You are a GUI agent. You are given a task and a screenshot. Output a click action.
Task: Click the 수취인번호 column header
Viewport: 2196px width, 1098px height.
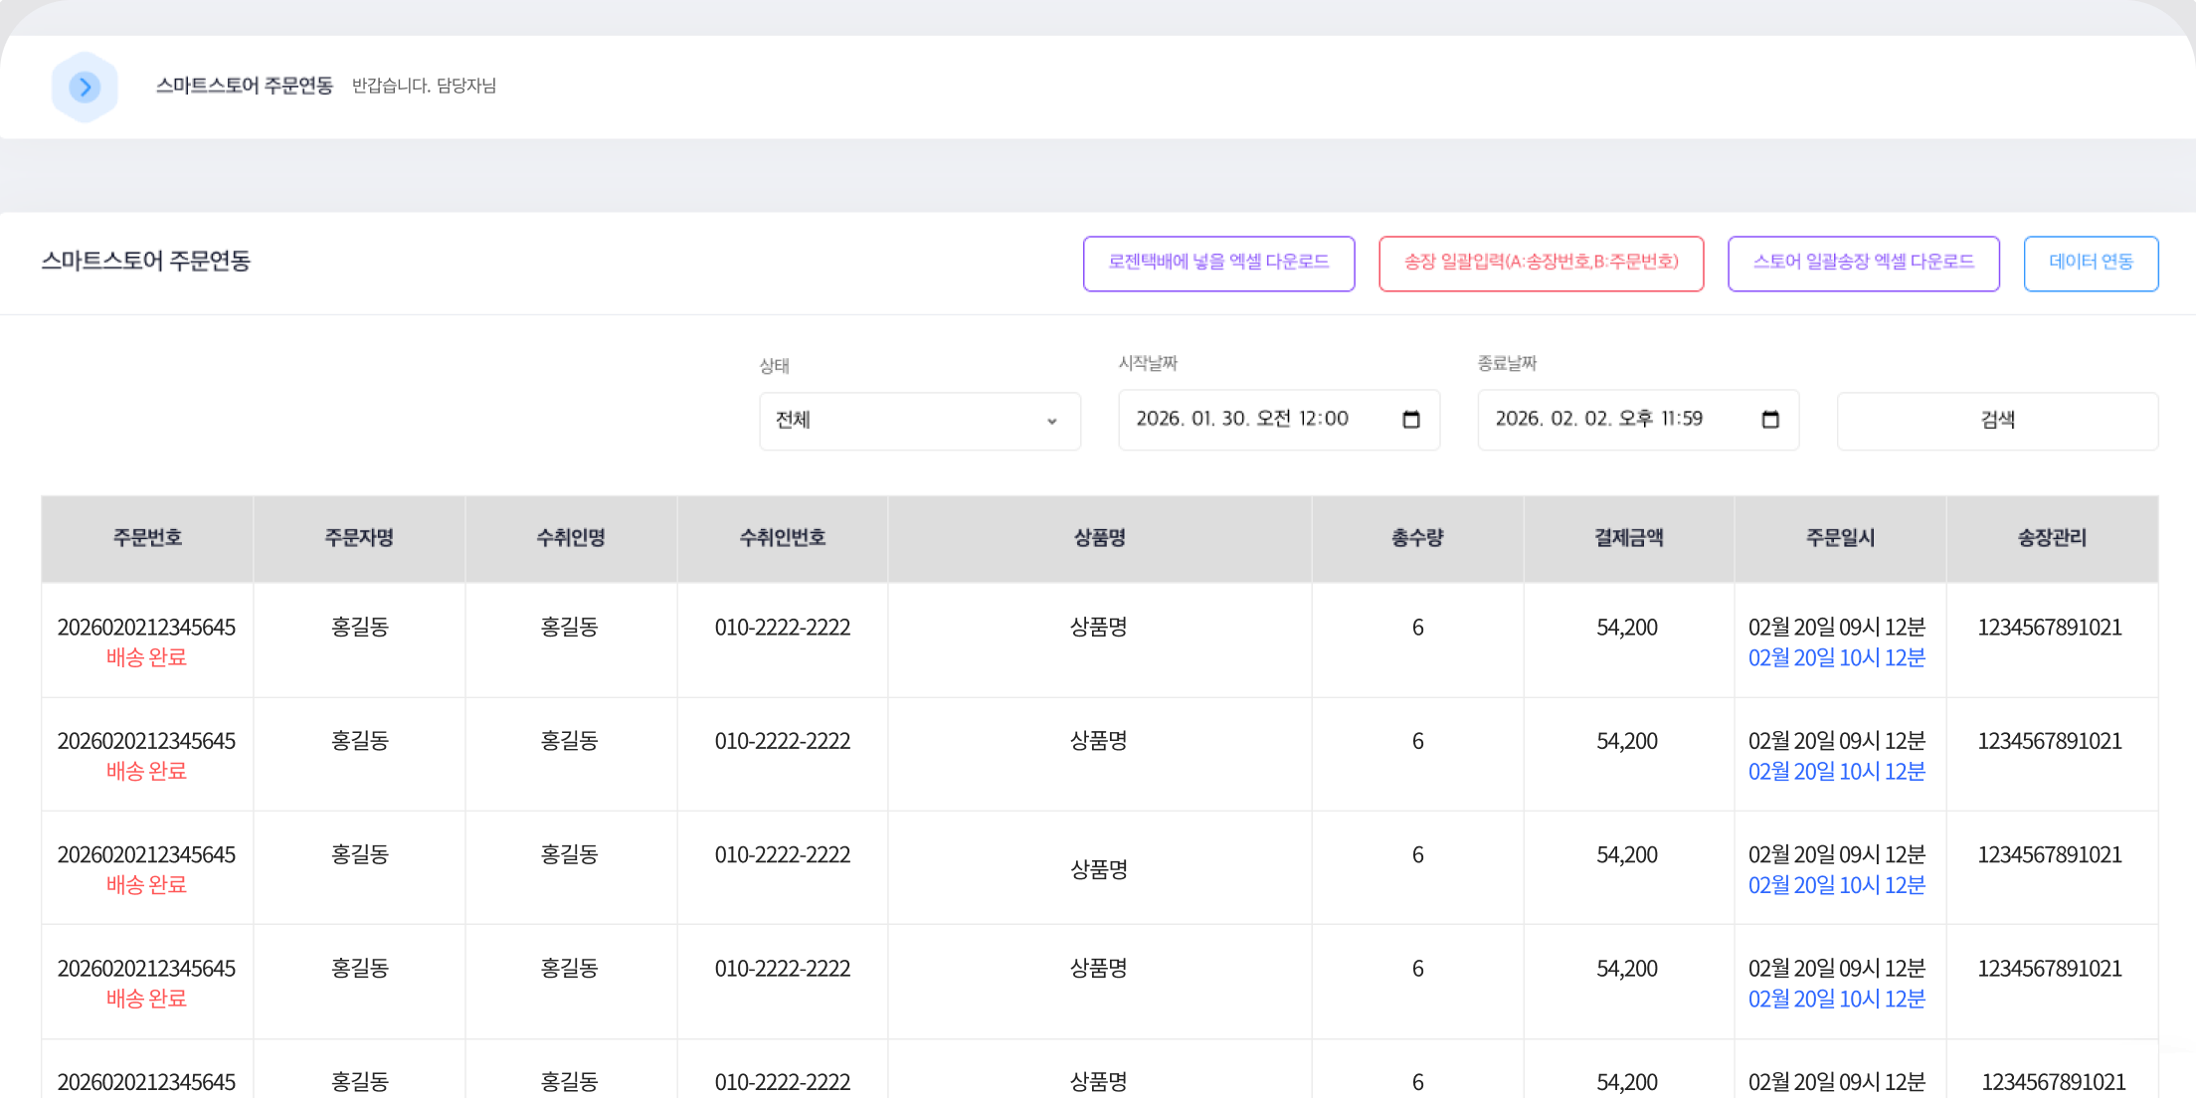pyautogui.click(x=783, y=538)
